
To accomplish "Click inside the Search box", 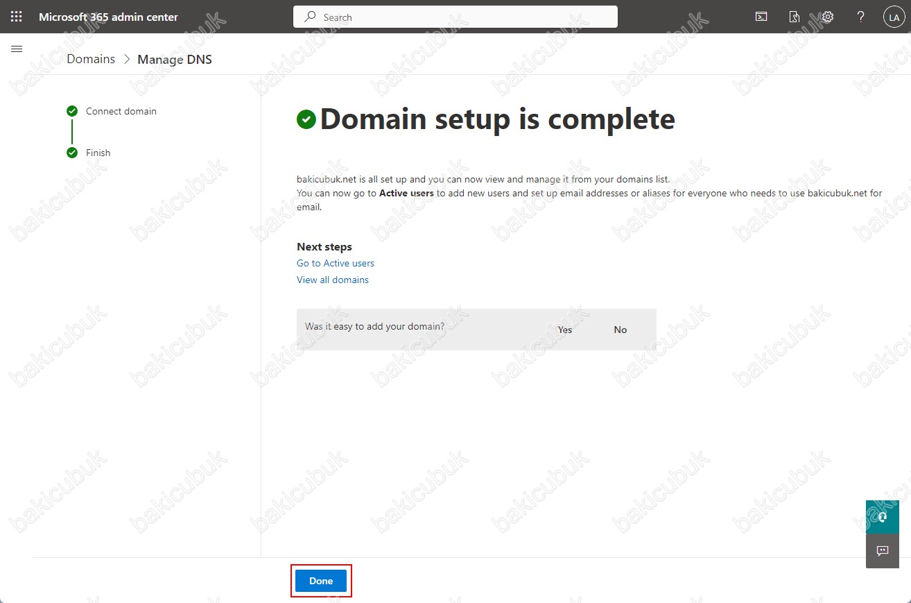I will pyautogui.click(x=456, y=17).
